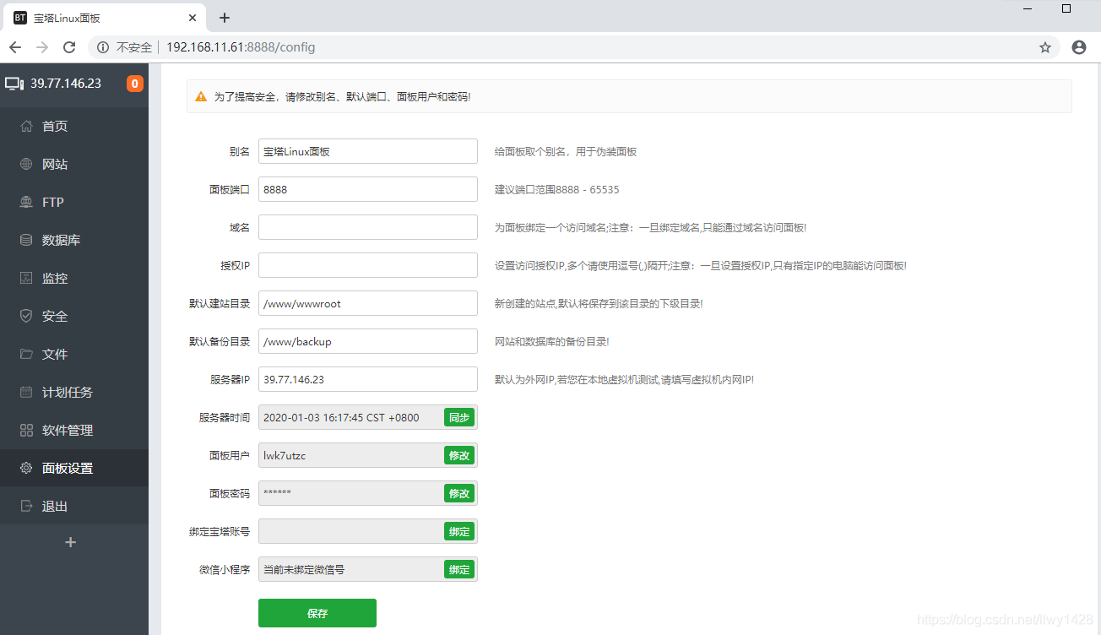Click the 不安全 site info icon
This screenshot has width=1101, height=635.
click(104, 47)
